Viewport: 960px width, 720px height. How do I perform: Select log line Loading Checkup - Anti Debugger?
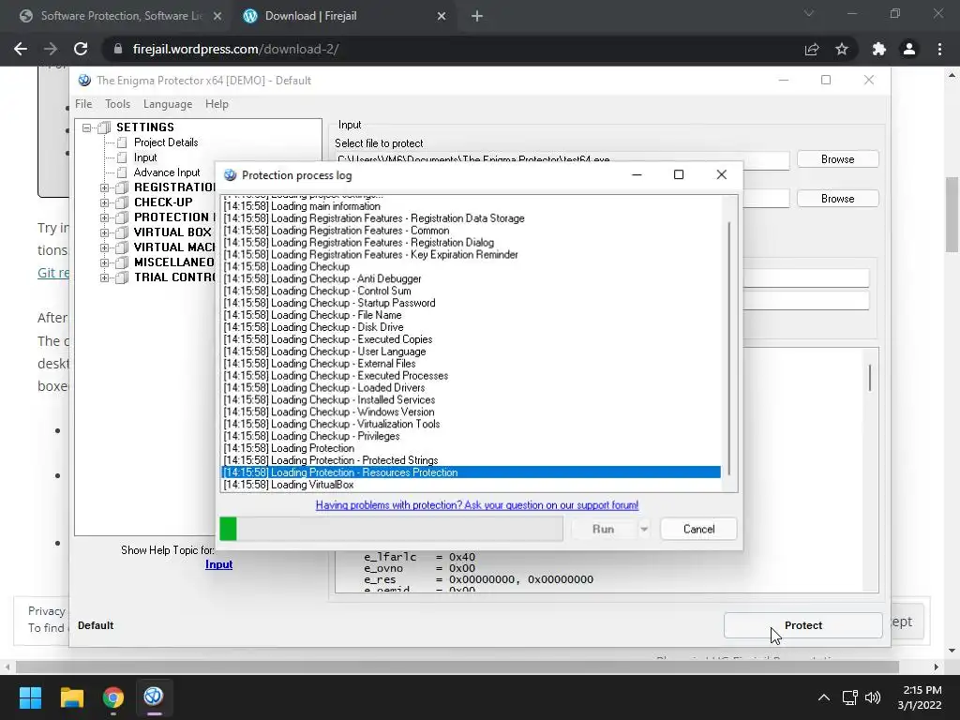(471, 278)
